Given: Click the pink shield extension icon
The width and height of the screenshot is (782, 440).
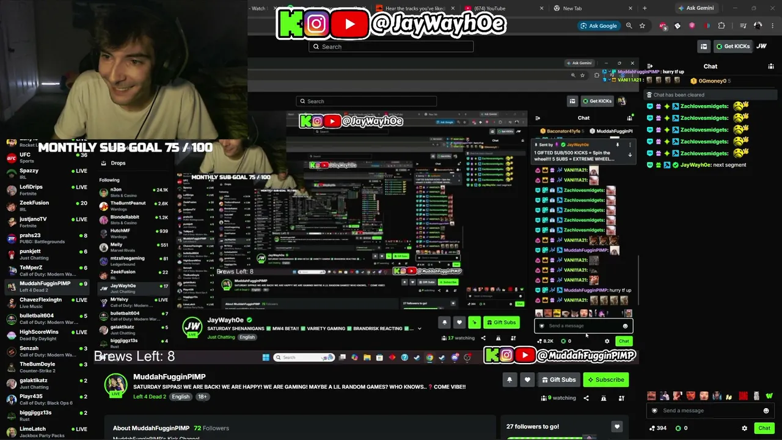Looking at the screenshot, I should pos(692,26).
